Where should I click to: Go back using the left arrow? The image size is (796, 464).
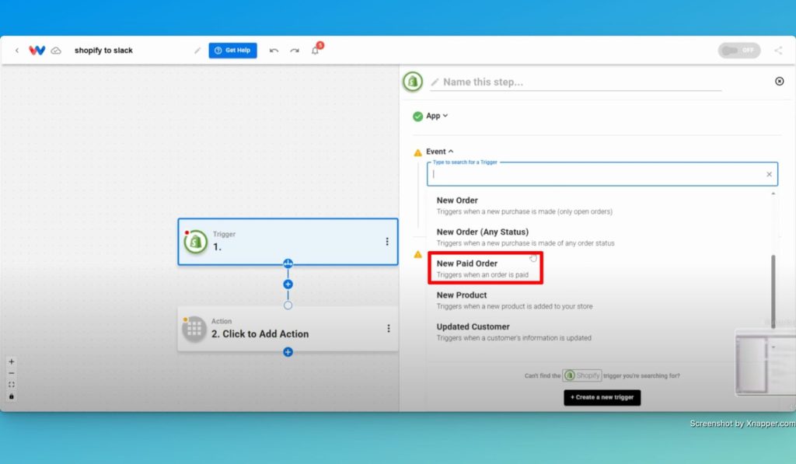coord(17,51)
